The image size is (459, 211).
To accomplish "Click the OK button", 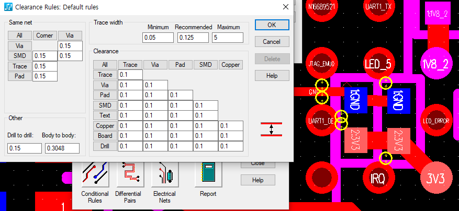I will coord(271,25).
